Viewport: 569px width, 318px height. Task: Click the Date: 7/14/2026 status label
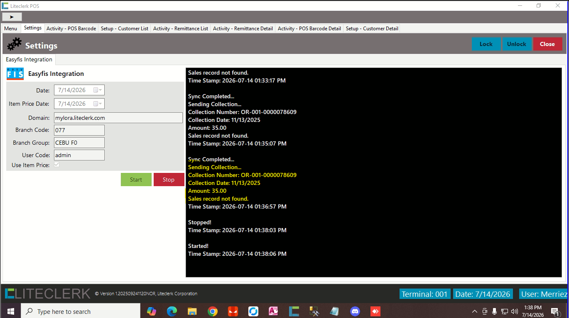(x=483, y=294)
